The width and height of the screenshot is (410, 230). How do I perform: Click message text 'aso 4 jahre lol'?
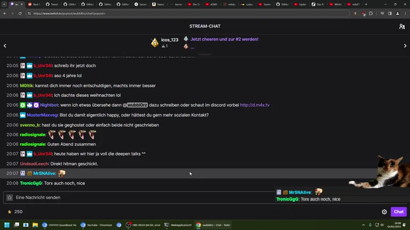pos(68,76)
